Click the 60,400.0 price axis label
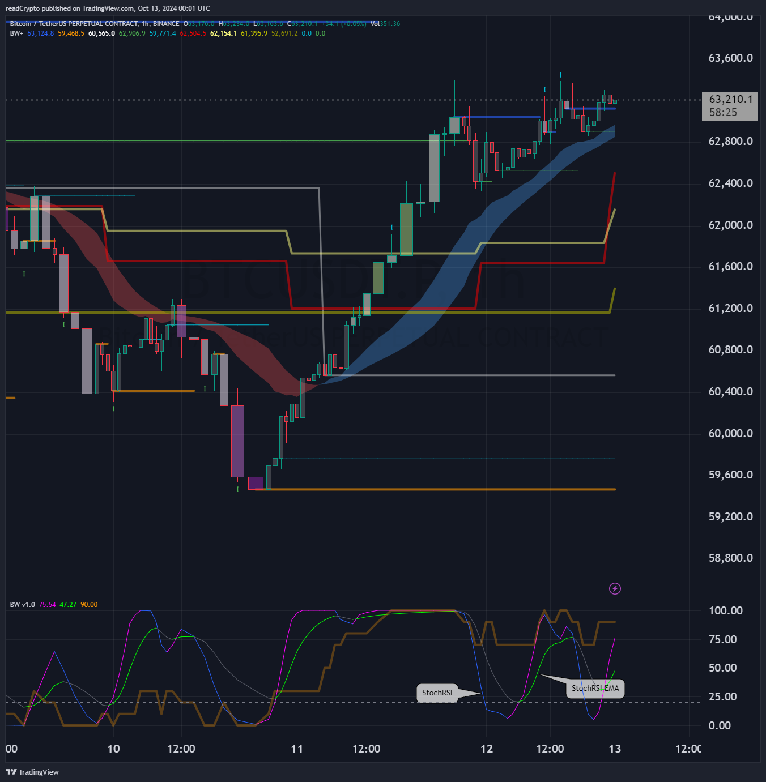 coord(731,392)
